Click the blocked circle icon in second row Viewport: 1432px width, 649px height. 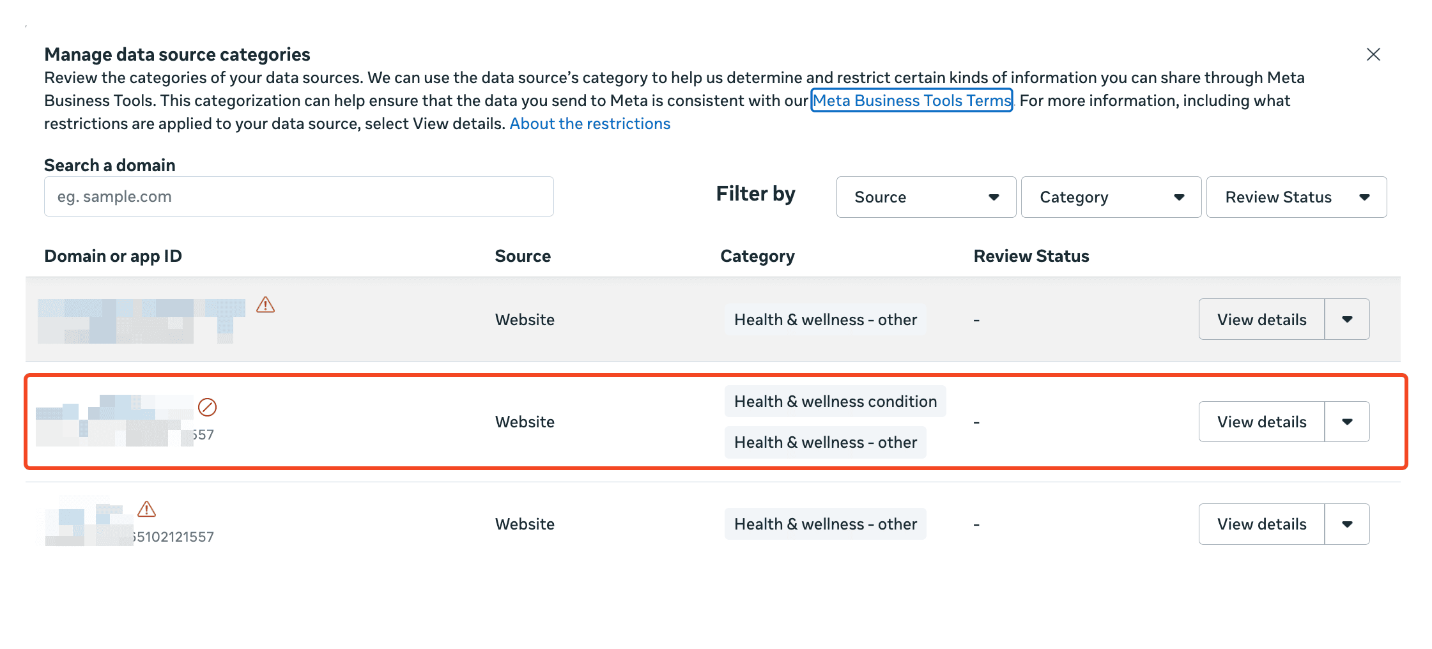[x=207, y=407]
